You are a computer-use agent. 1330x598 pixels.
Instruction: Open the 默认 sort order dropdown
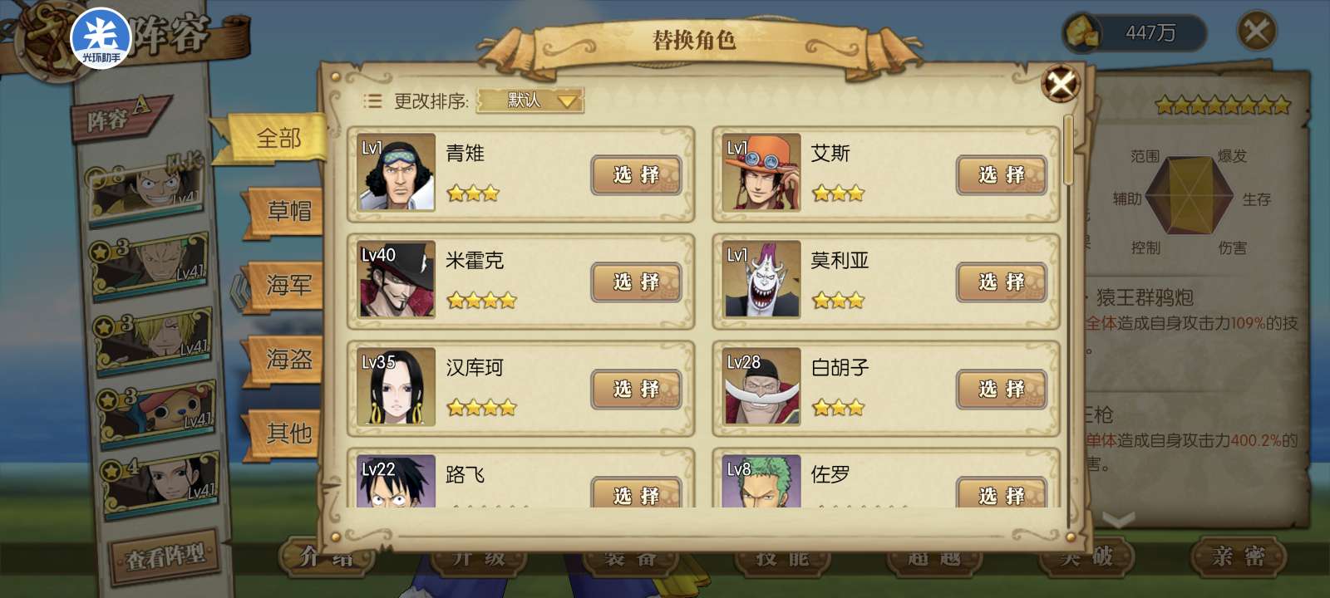(530, 100)
